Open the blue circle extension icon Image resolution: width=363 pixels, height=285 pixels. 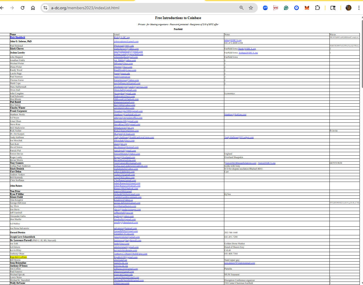(297, 8)
